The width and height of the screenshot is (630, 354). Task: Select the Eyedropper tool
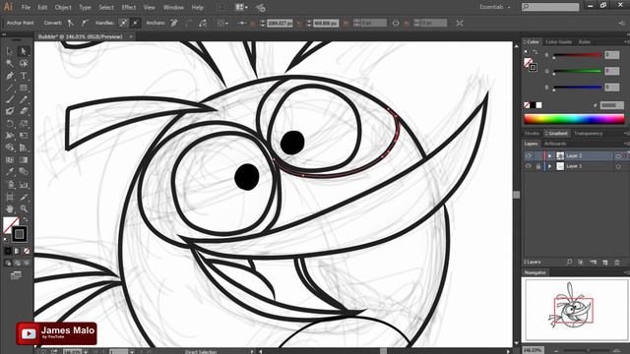pyautogui.click(x=10, y=172)
